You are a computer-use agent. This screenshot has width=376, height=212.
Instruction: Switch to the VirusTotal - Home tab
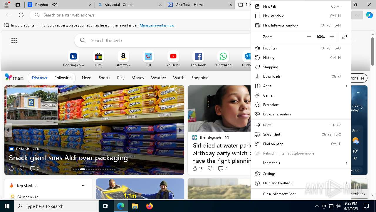tap(200, 5)
